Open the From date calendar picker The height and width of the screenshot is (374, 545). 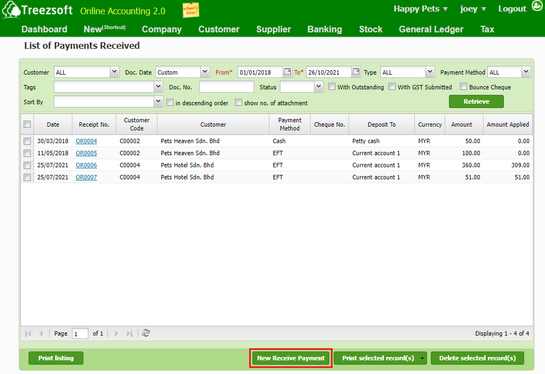(288, 72)
